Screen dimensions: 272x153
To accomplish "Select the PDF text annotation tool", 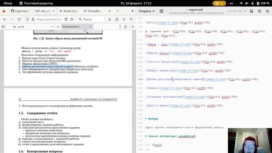I will pos(120,27).
